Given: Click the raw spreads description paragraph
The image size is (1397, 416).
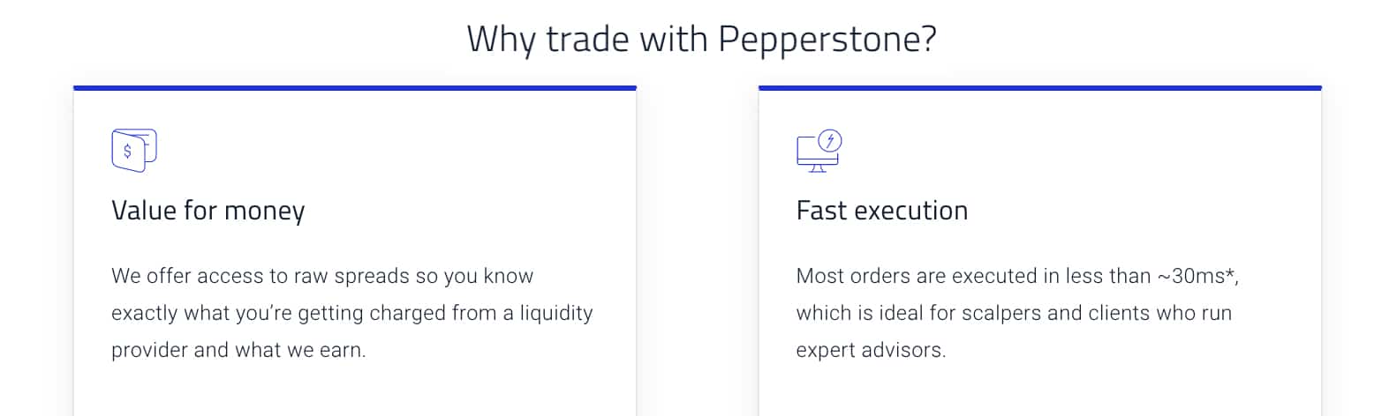Looking at the screenshot, I should pyautogui.click(x=351, y=313).
